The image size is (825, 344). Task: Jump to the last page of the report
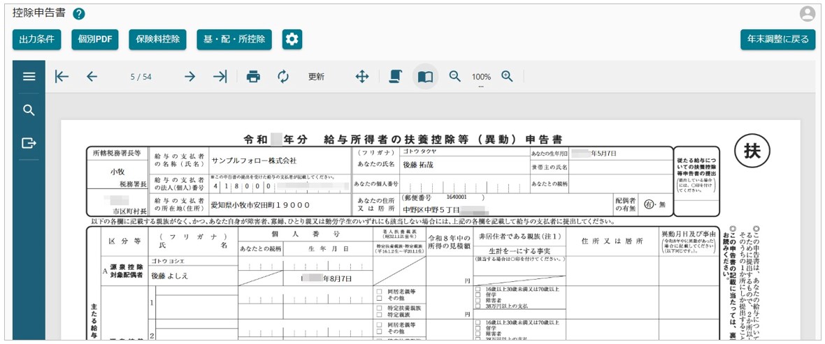coord(220,77)
